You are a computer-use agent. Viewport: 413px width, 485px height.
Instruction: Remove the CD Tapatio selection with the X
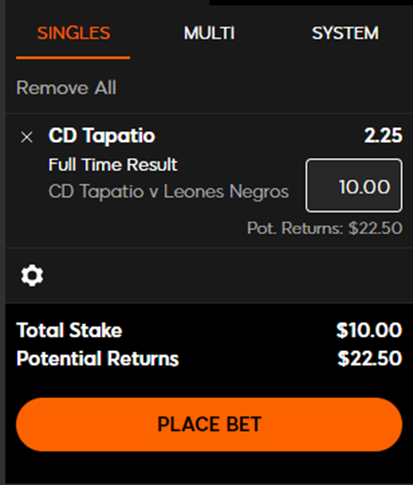click(x=27, y=137)
